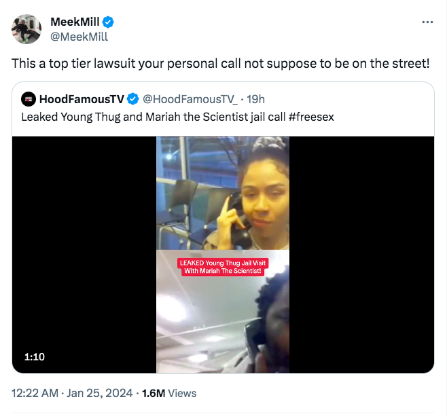Click the @MeekMill handle

coord(79,37)
